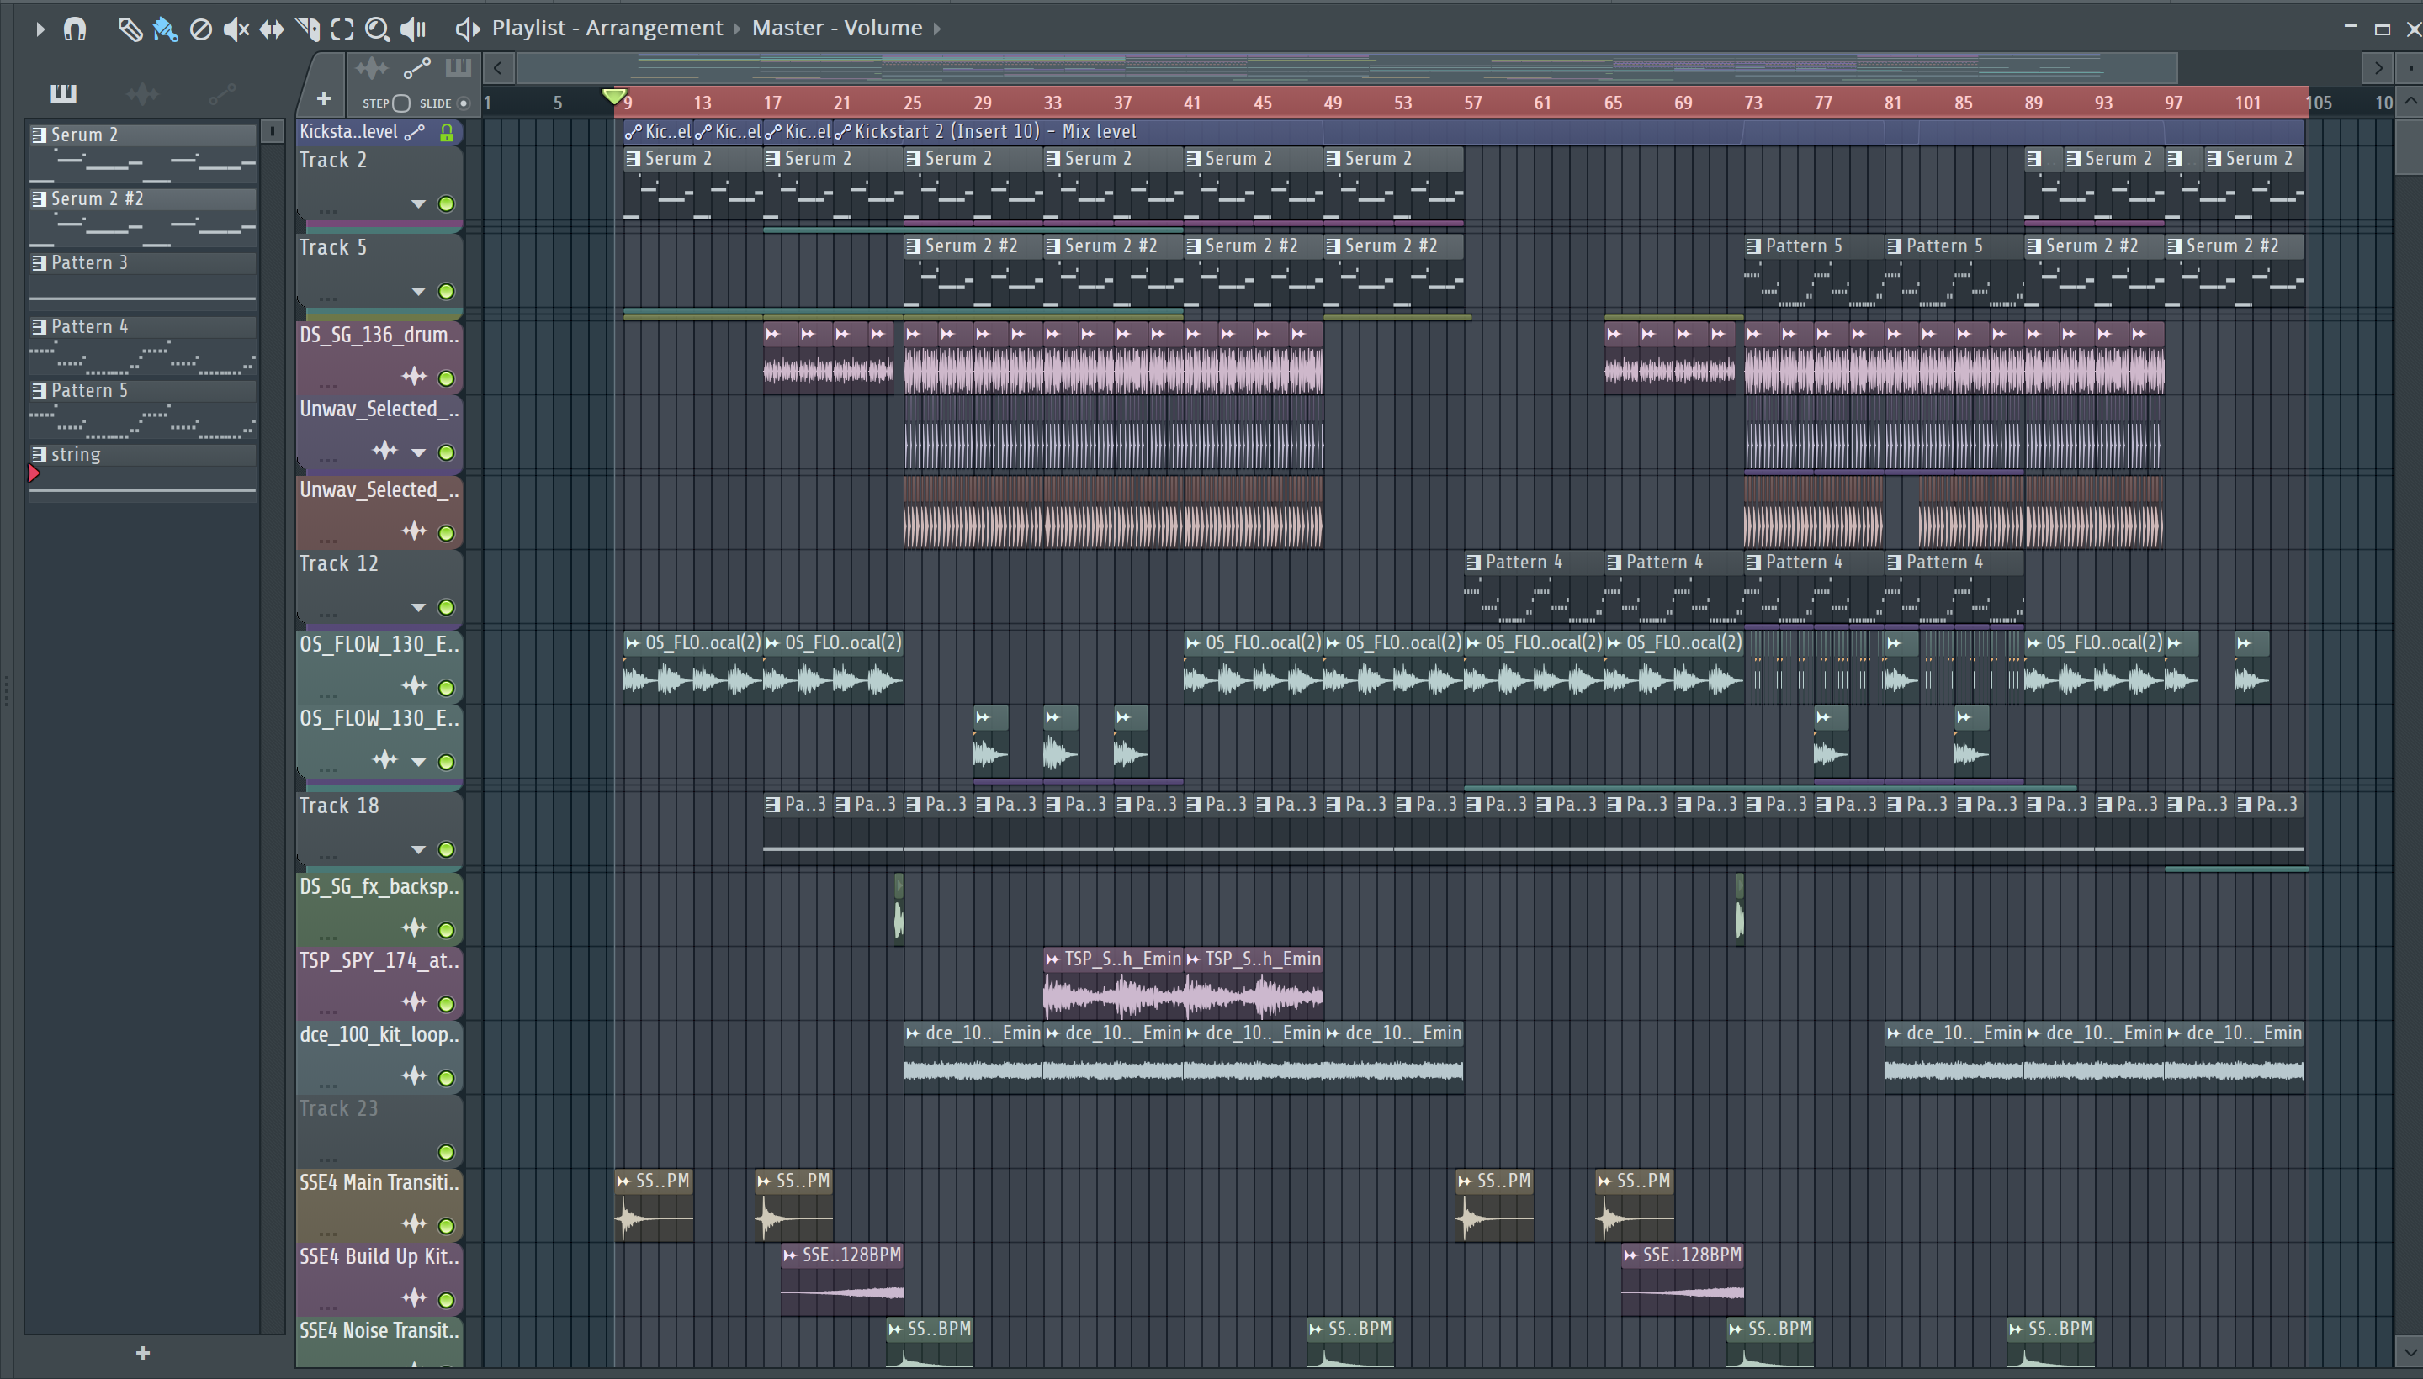2423x1379 pixels.
Task: Click waveform icon on SSE4 Main Transiti track
Action: tap(414, 1224)
